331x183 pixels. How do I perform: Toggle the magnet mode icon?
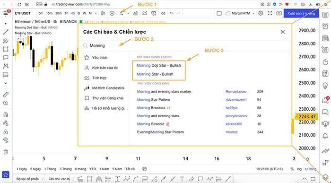pyautogui.click(x=6, y=114)
